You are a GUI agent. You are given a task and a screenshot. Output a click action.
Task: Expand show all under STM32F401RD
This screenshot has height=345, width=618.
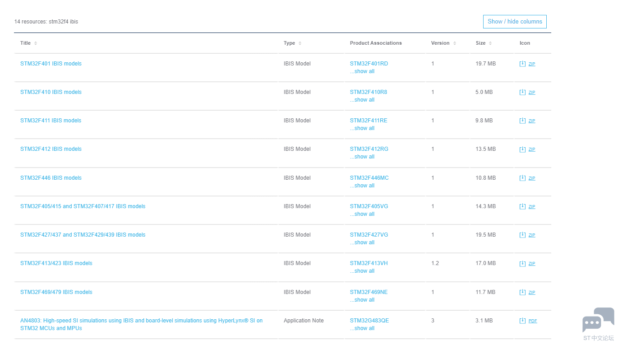(362, 71)
